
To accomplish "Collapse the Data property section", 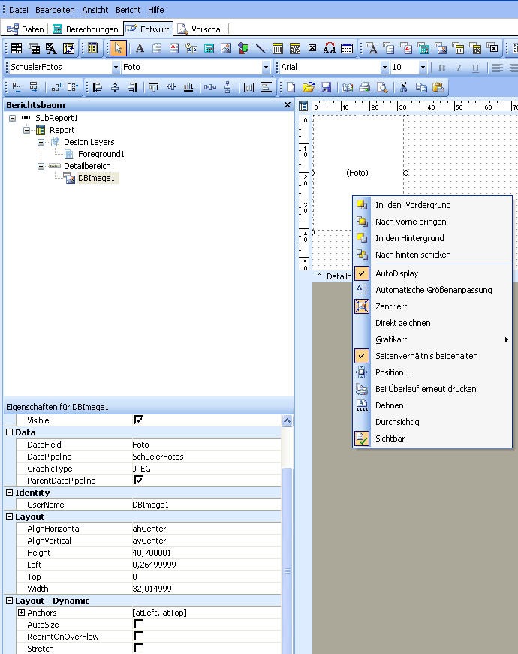I will click(x=9, y=432).
